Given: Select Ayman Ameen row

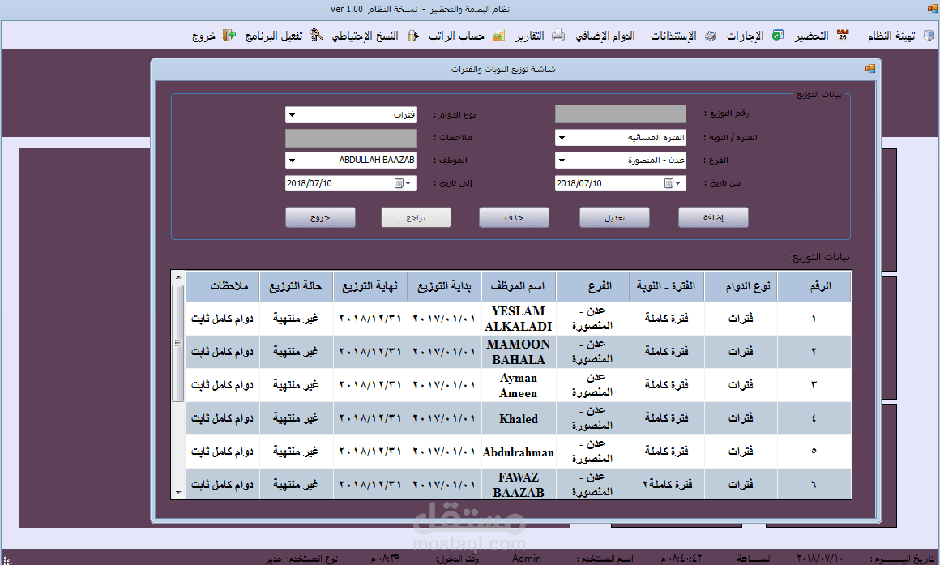Looking at the screenshot, I should tap(518, 385).
